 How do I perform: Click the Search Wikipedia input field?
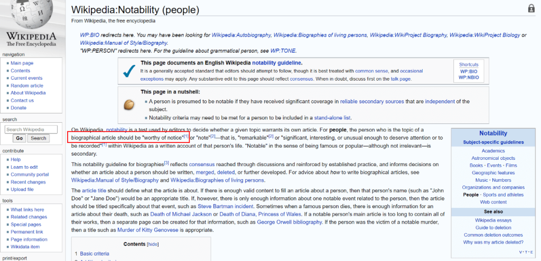31,130
